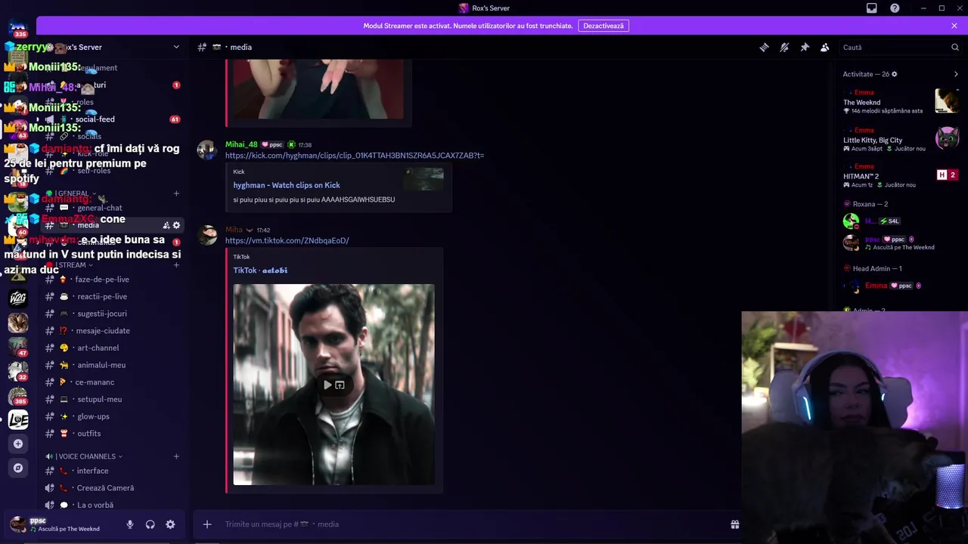Viewport: 968px width, 544px height.
Task: Add channel to STREAM category
Action: point(176,265)
